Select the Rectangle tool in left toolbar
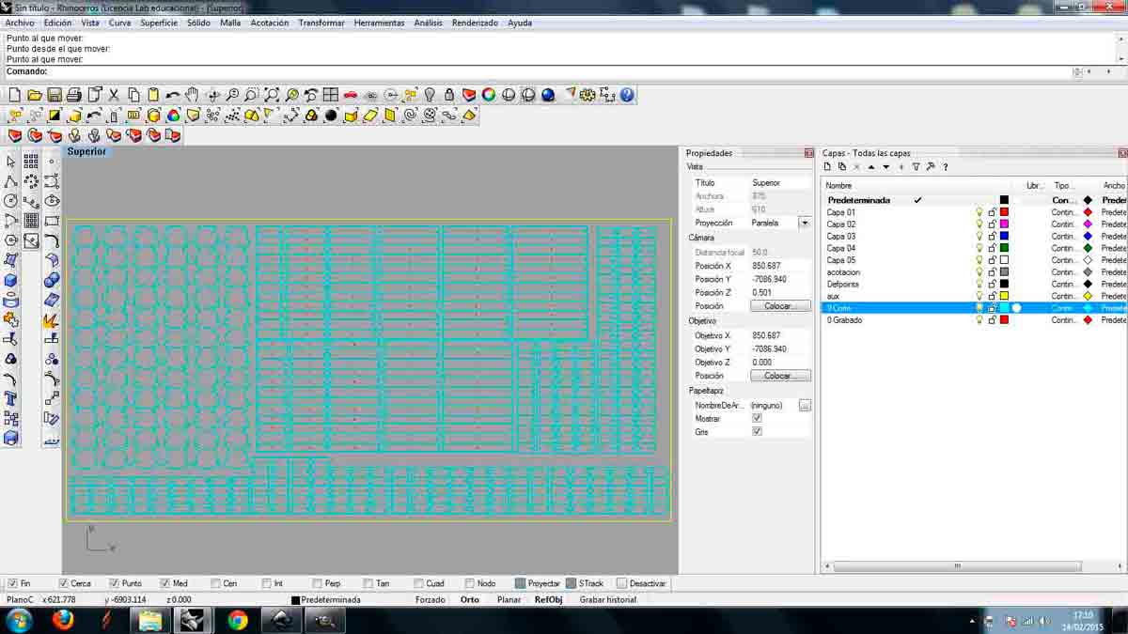The width and height of the screenshot is (1128, 634). click(52, 222)
